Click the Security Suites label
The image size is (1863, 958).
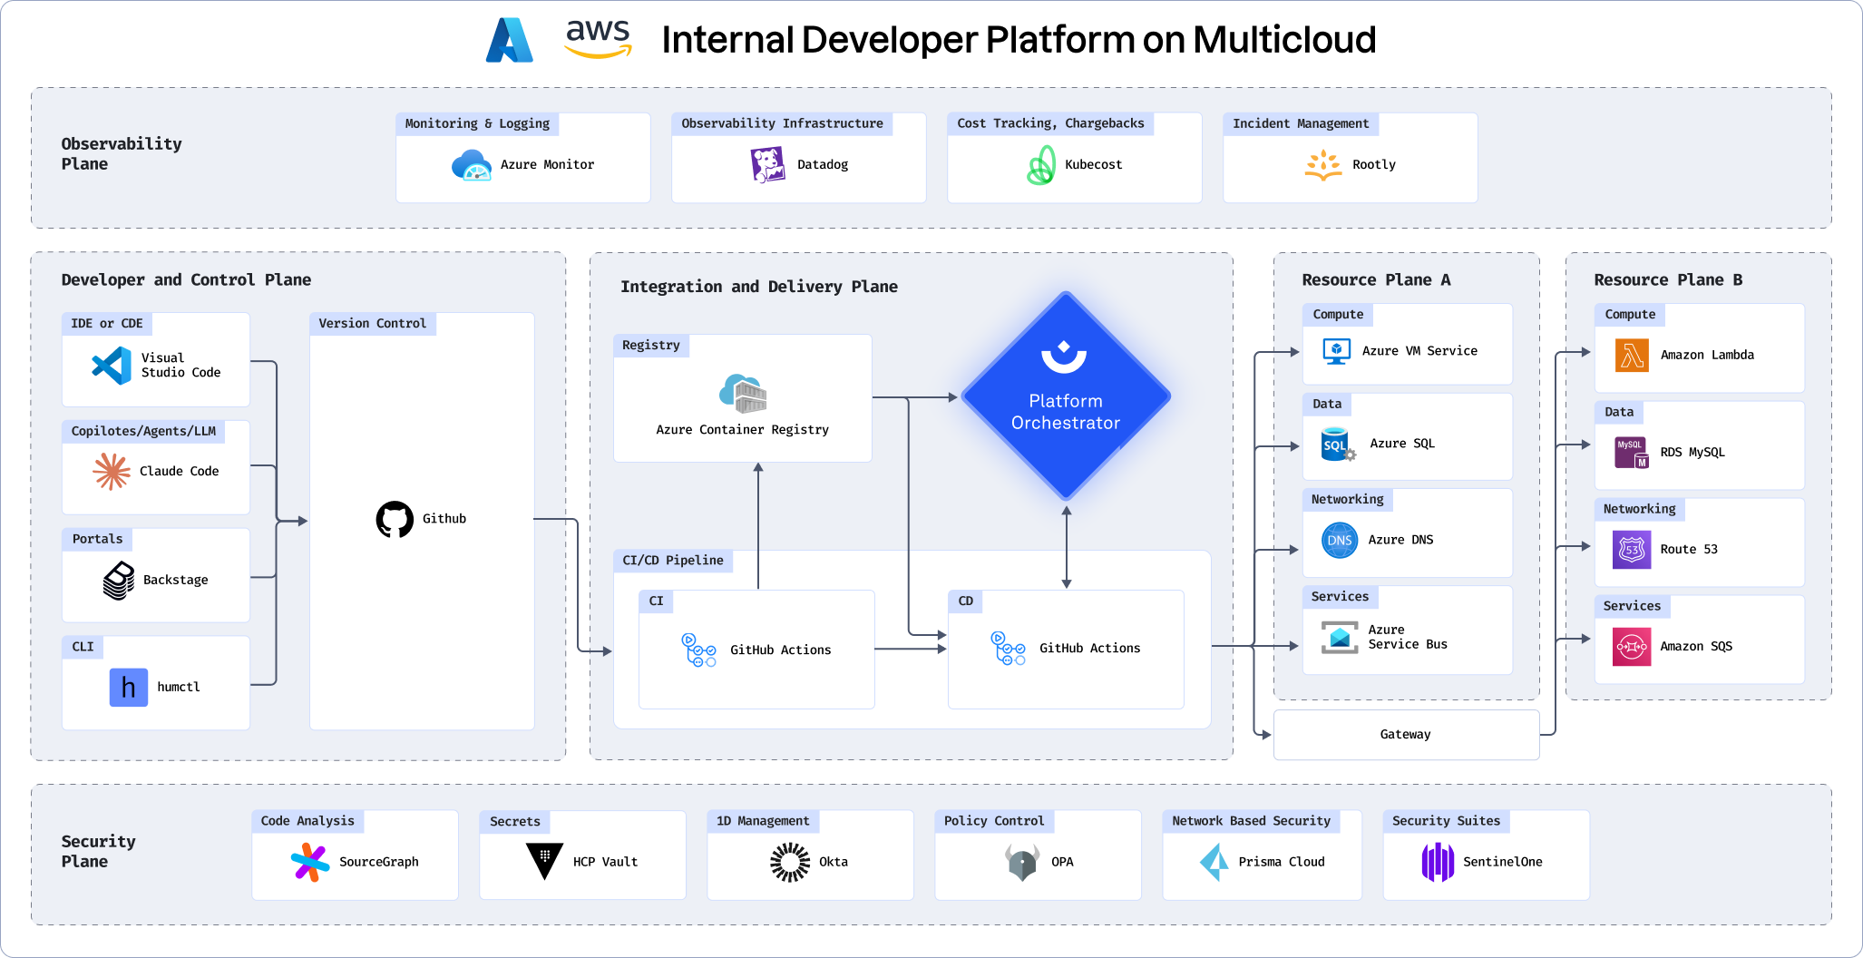(x=1446, y=821)
